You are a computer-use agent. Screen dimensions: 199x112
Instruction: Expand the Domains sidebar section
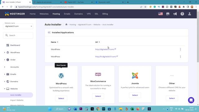pyautogui.click(x=5, y=82)
